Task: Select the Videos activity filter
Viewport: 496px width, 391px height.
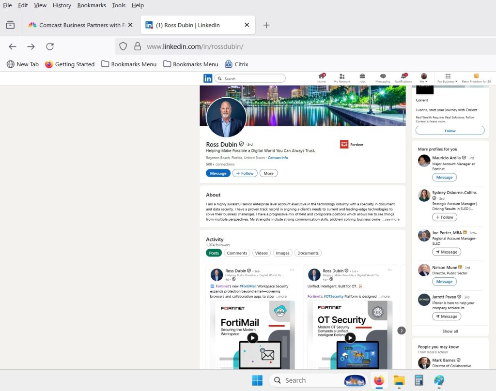Action: point(261,253)
